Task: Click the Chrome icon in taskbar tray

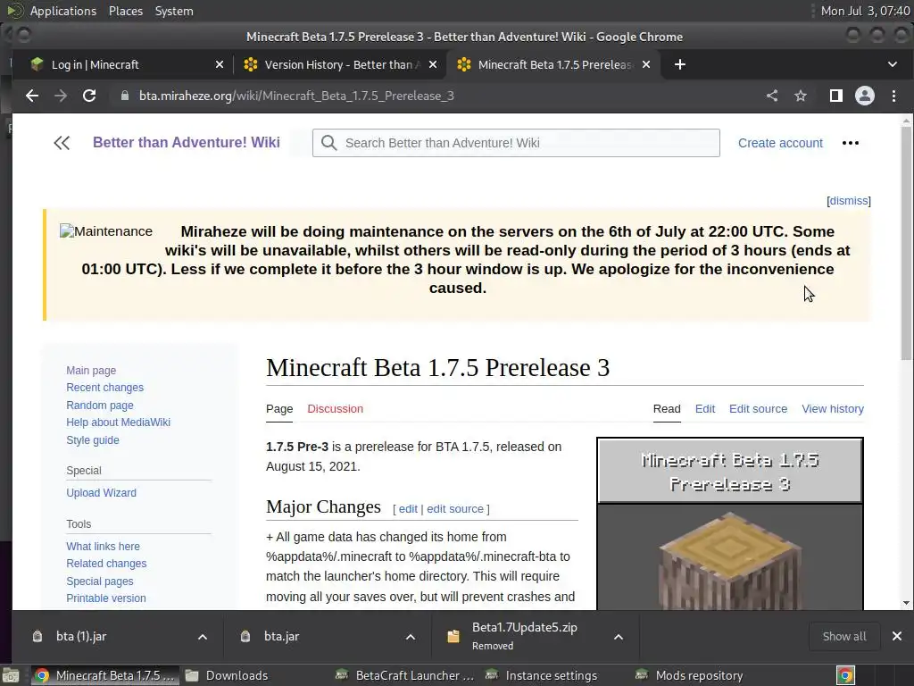Action: (846, 675)
